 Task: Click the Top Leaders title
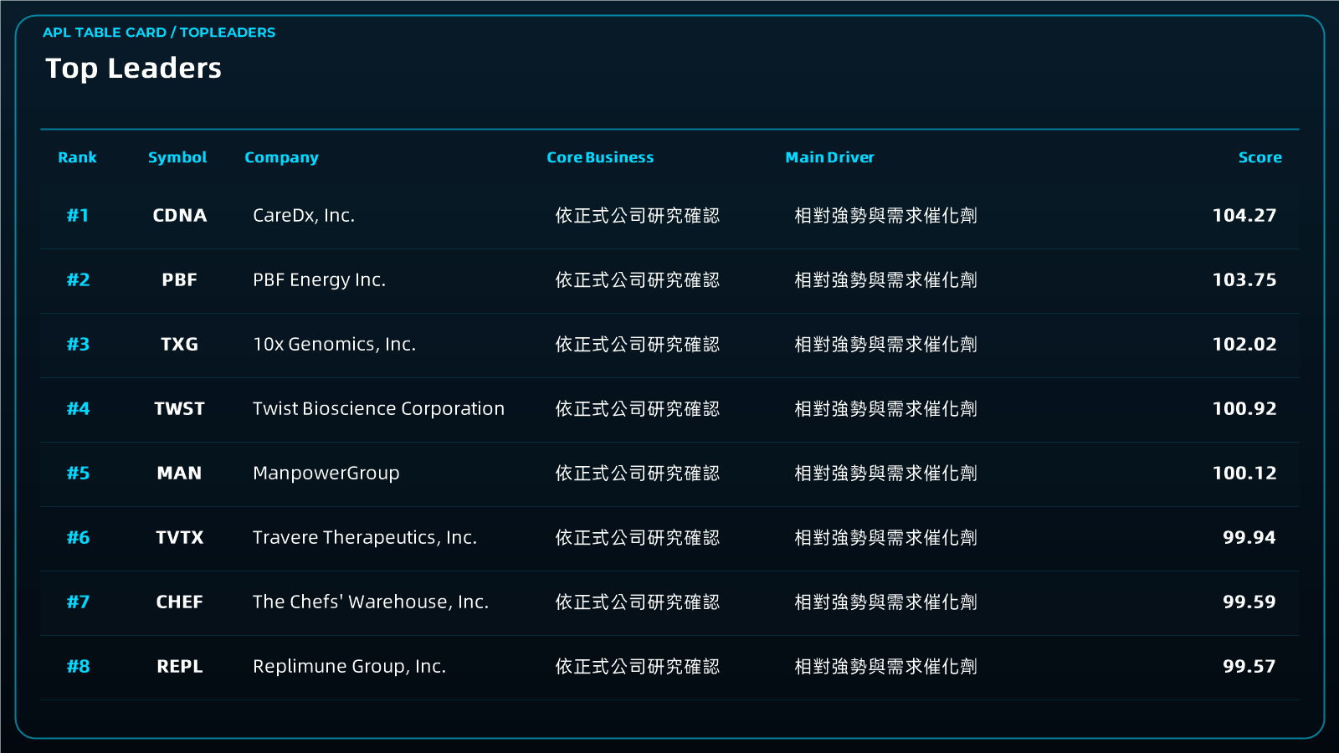133,69
